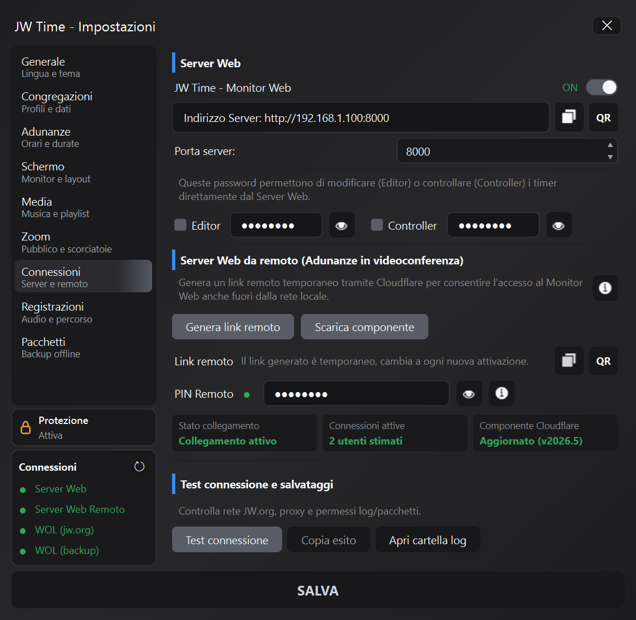Open the Congregazioni settings section
Screen dimensions: 636x620
tap(84, 102)
